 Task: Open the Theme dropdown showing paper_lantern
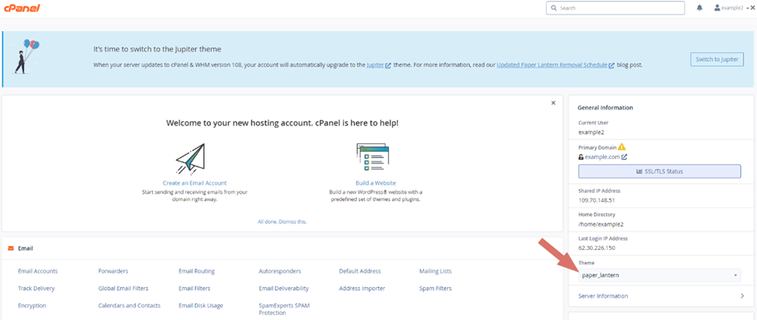point(660,275)
